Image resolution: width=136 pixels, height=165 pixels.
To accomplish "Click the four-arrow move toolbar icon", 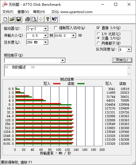I will (x=41, y=19).
